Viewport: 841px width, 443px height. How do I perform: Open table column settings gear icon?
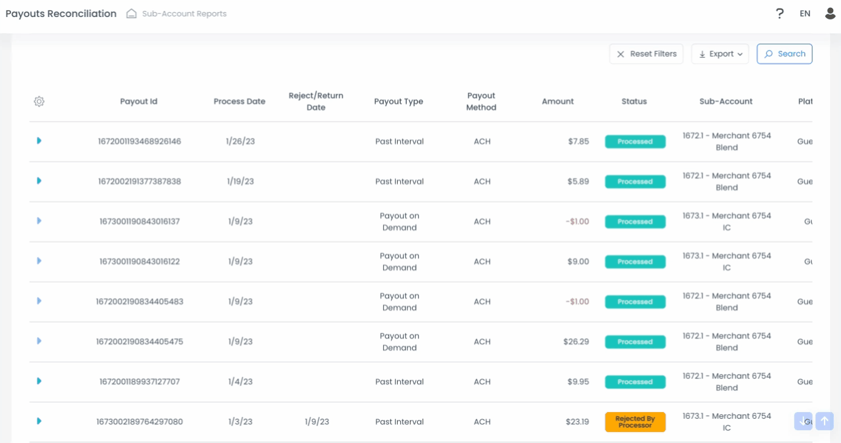39,101
